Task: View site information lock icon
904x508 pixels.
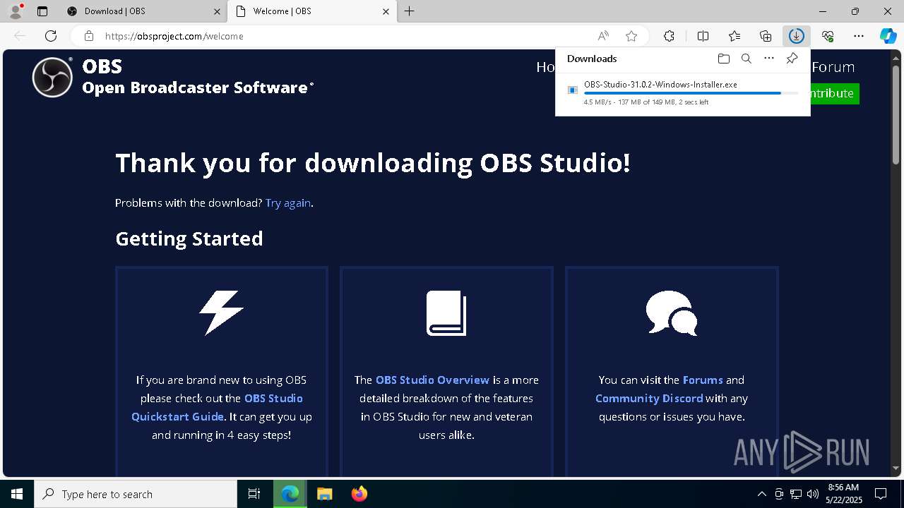Action: 88,36
